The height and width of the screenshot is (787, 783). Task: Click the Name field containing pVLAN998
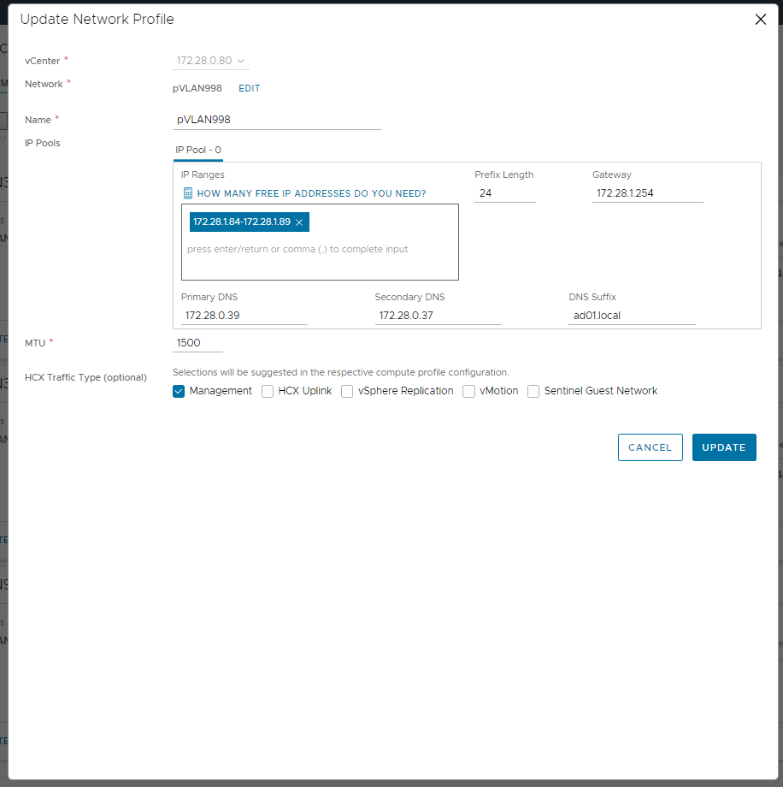[277, 120]
